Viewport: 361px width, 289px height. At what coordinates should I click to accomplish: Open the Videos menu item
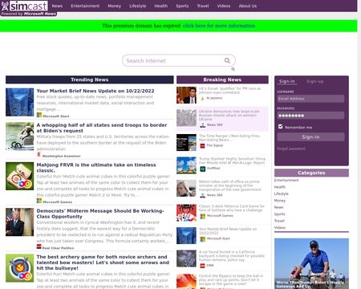pyautogui.click(x=224, y=6)
